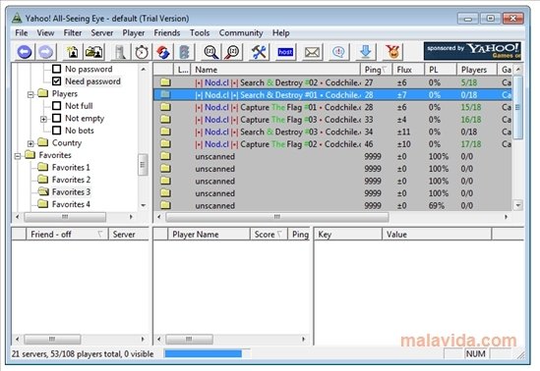
Task: Enable the Not empty filter checkbox
Action: [56, 118]
